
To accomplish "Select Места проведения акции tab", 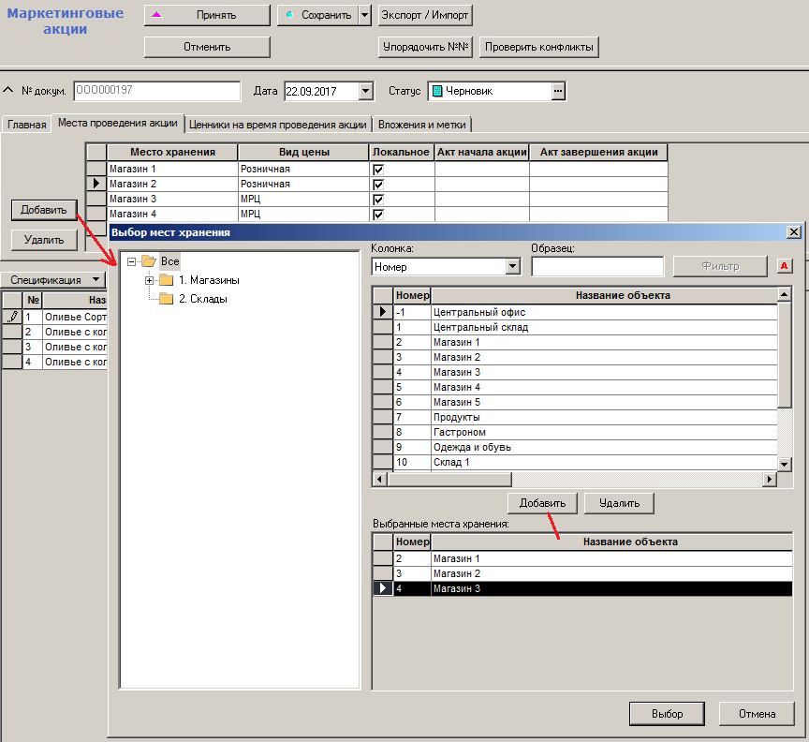I will point(118,123).
